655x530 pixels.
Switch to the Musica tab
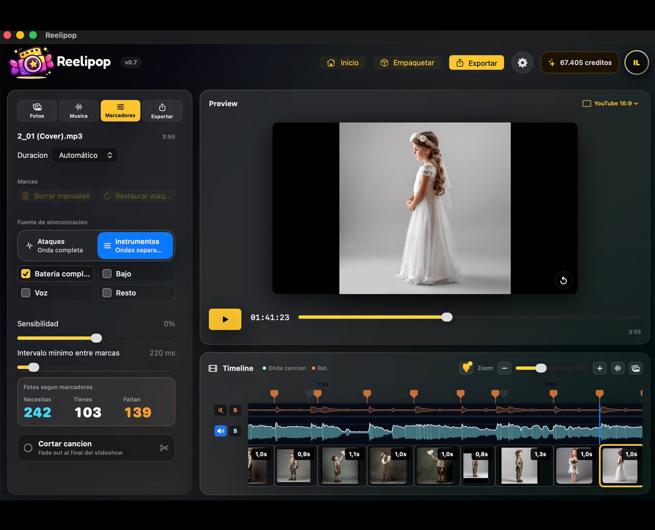pyautogui.click(x=79, y=110)
